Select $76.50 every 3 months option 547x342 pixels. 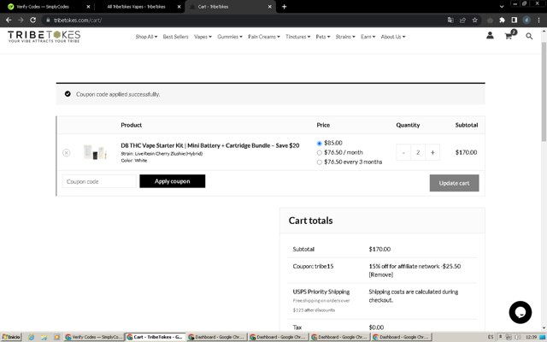click(x=319, y=162)
